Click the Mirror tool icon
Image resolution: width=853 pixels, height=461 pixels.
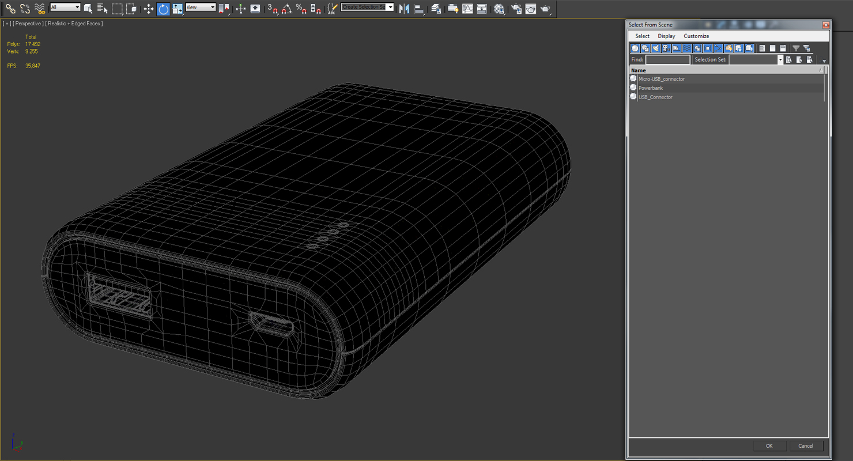(x=404, y=9)
